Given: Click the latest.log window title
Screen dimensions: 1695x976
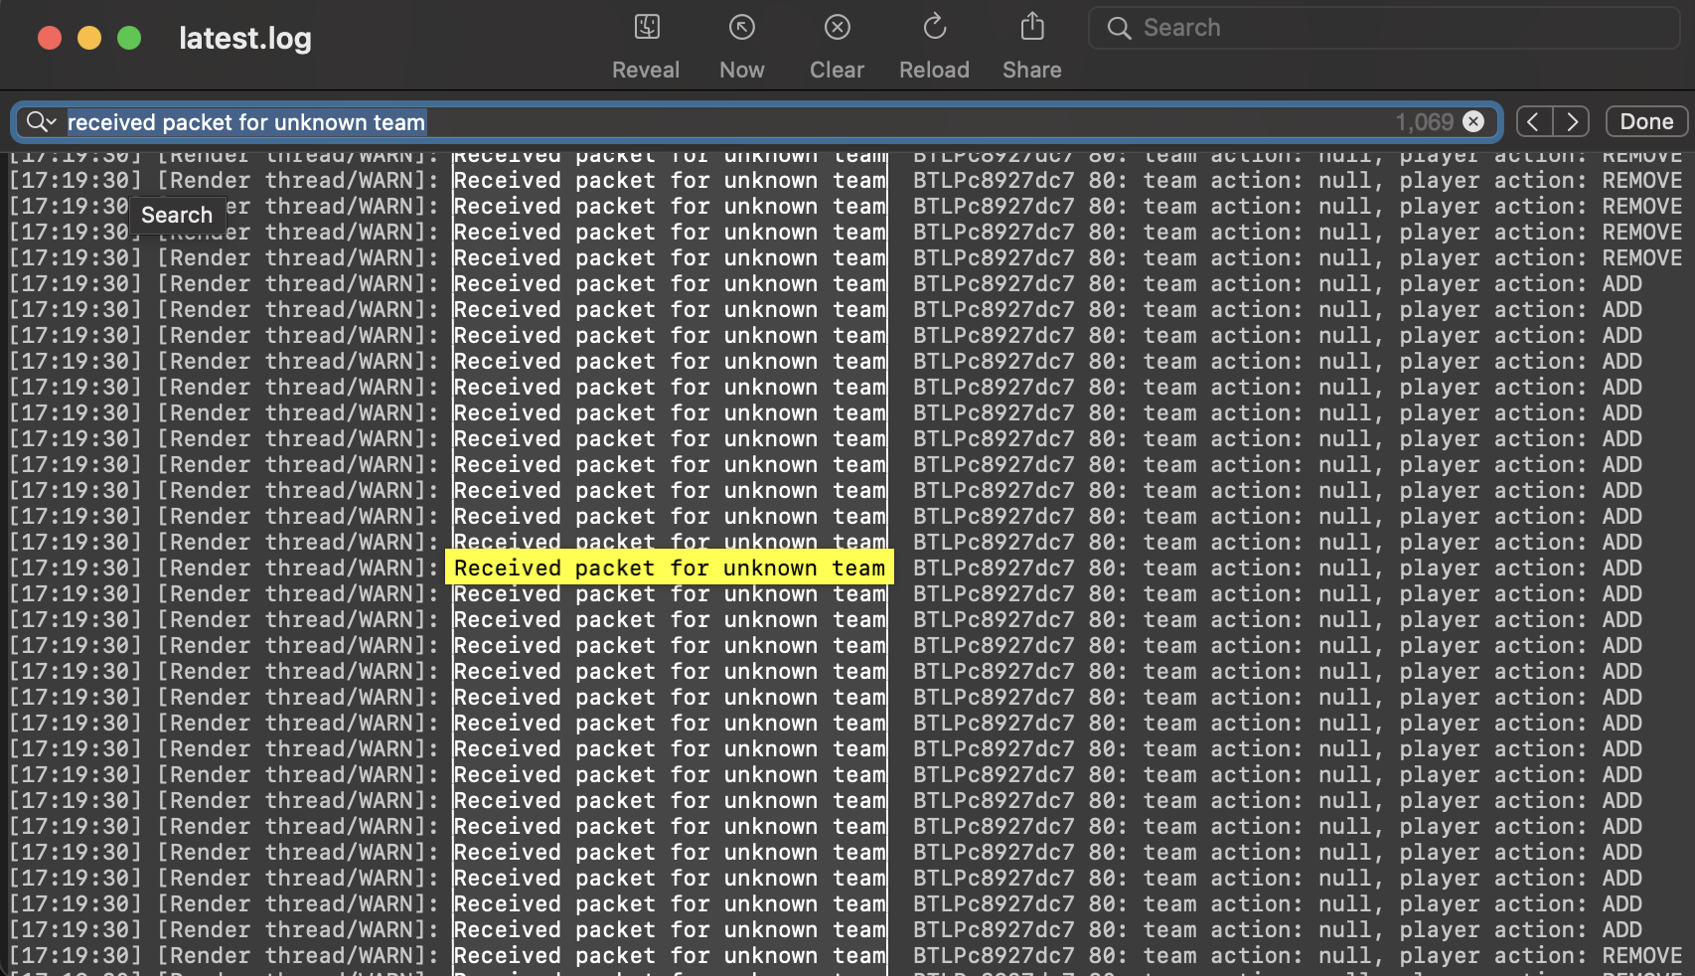Looking at the screenshot, I should tap(245, 38).
